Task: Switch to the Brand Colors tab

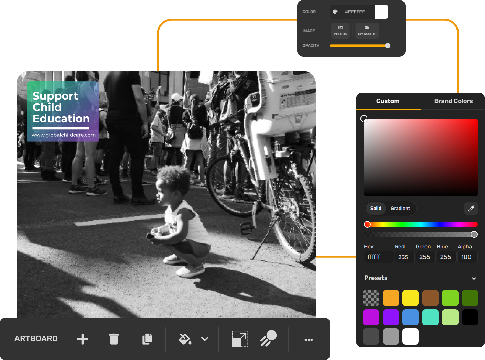Action: [453, 101]
